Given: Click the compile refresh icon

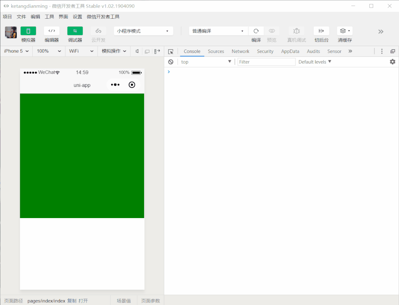Looking at the screenshot, I should (256, 31).
